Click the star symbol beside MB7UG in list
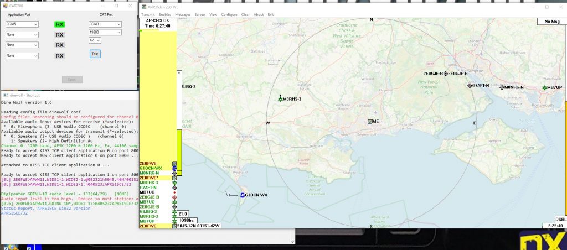 174,202
